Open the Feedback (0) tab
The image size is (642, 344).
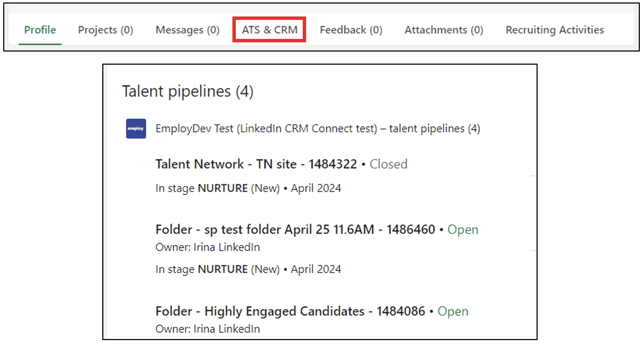(351, 30)
